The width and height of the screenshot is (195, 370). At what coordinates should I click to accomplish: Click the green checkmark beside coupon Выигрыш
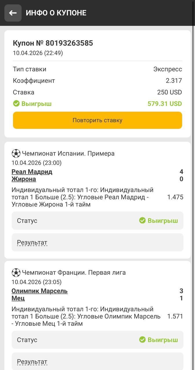tap(16, 103)
